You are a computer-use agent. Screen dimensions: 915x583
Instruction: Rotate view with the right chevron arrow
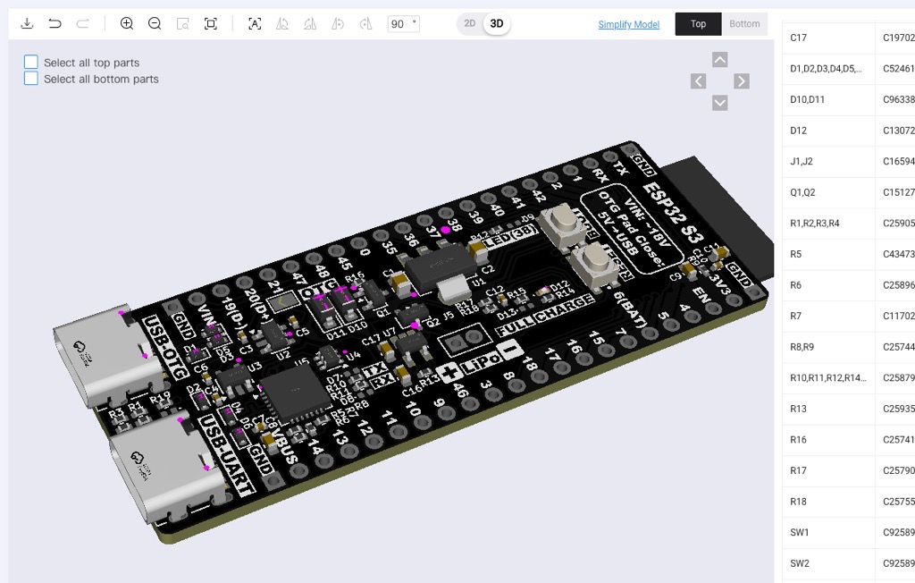coord(741,81)
